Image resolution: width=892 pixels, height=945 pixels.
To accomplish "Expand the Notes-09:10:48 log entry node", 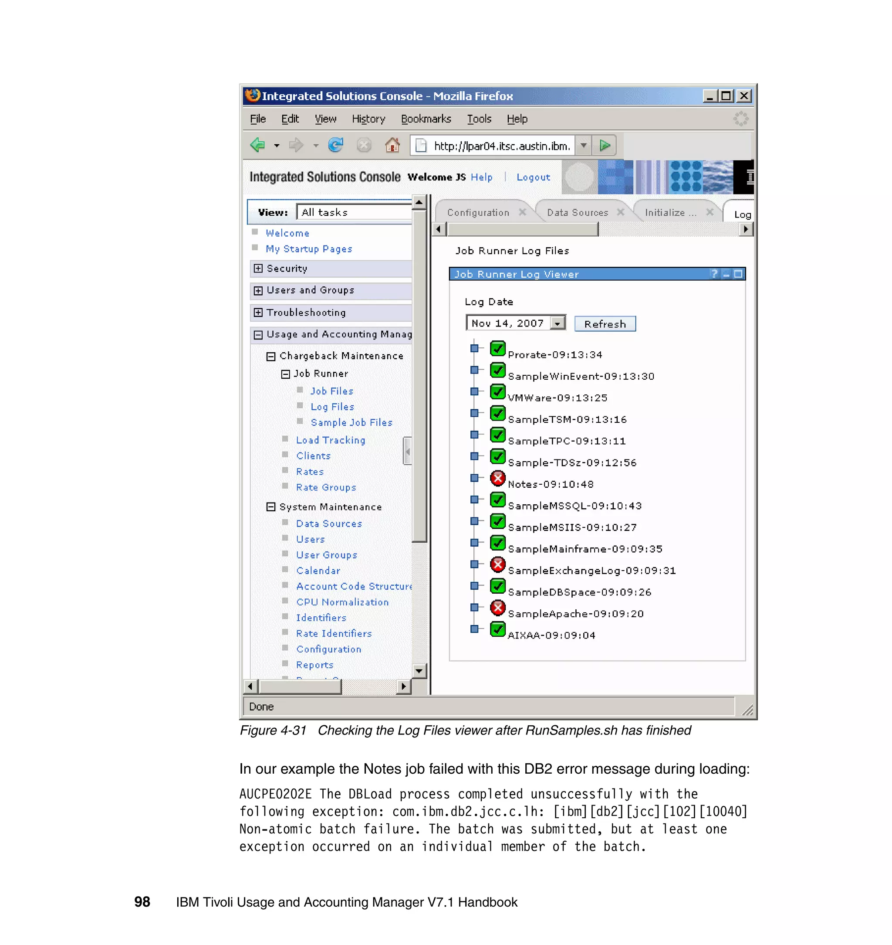I will coord(474,478).
